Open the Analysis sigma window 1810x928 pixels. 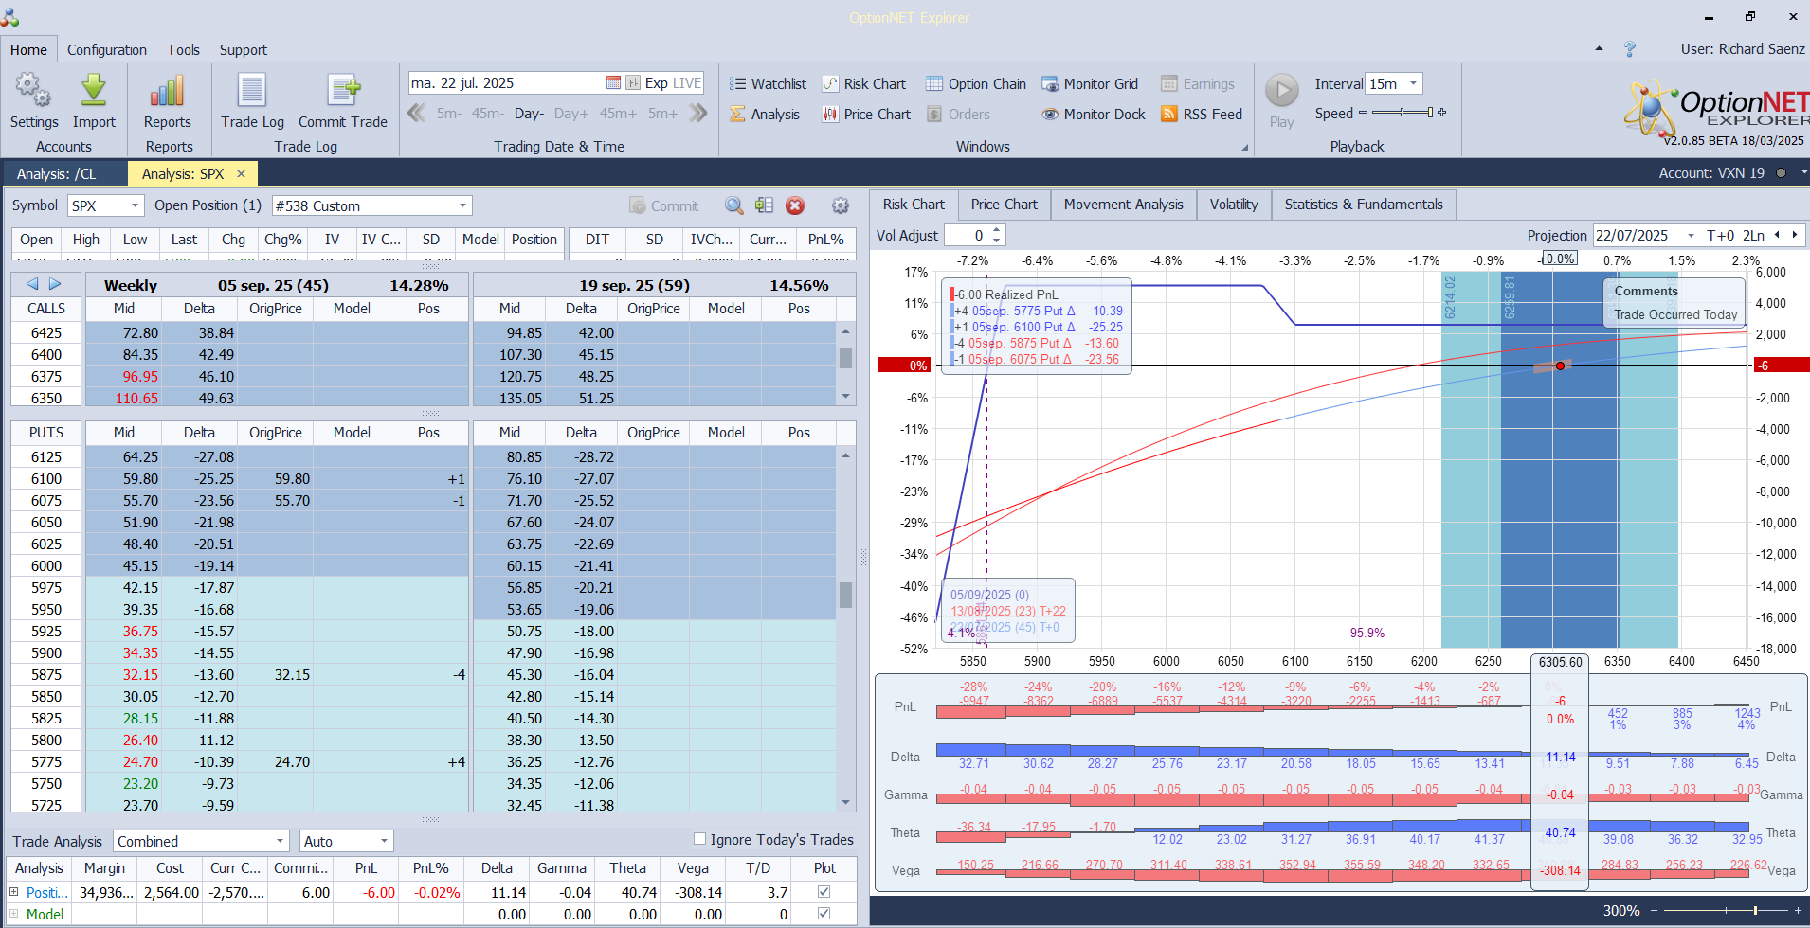(765, 115)
